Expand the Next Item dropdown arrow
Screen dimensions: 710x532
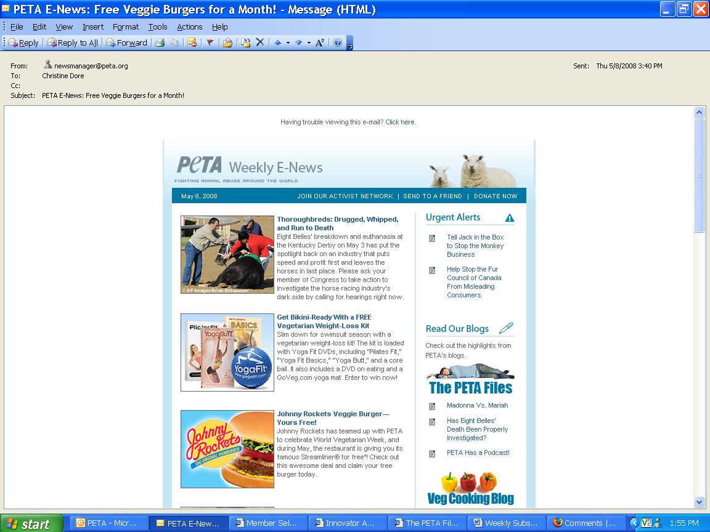(309, 42)
